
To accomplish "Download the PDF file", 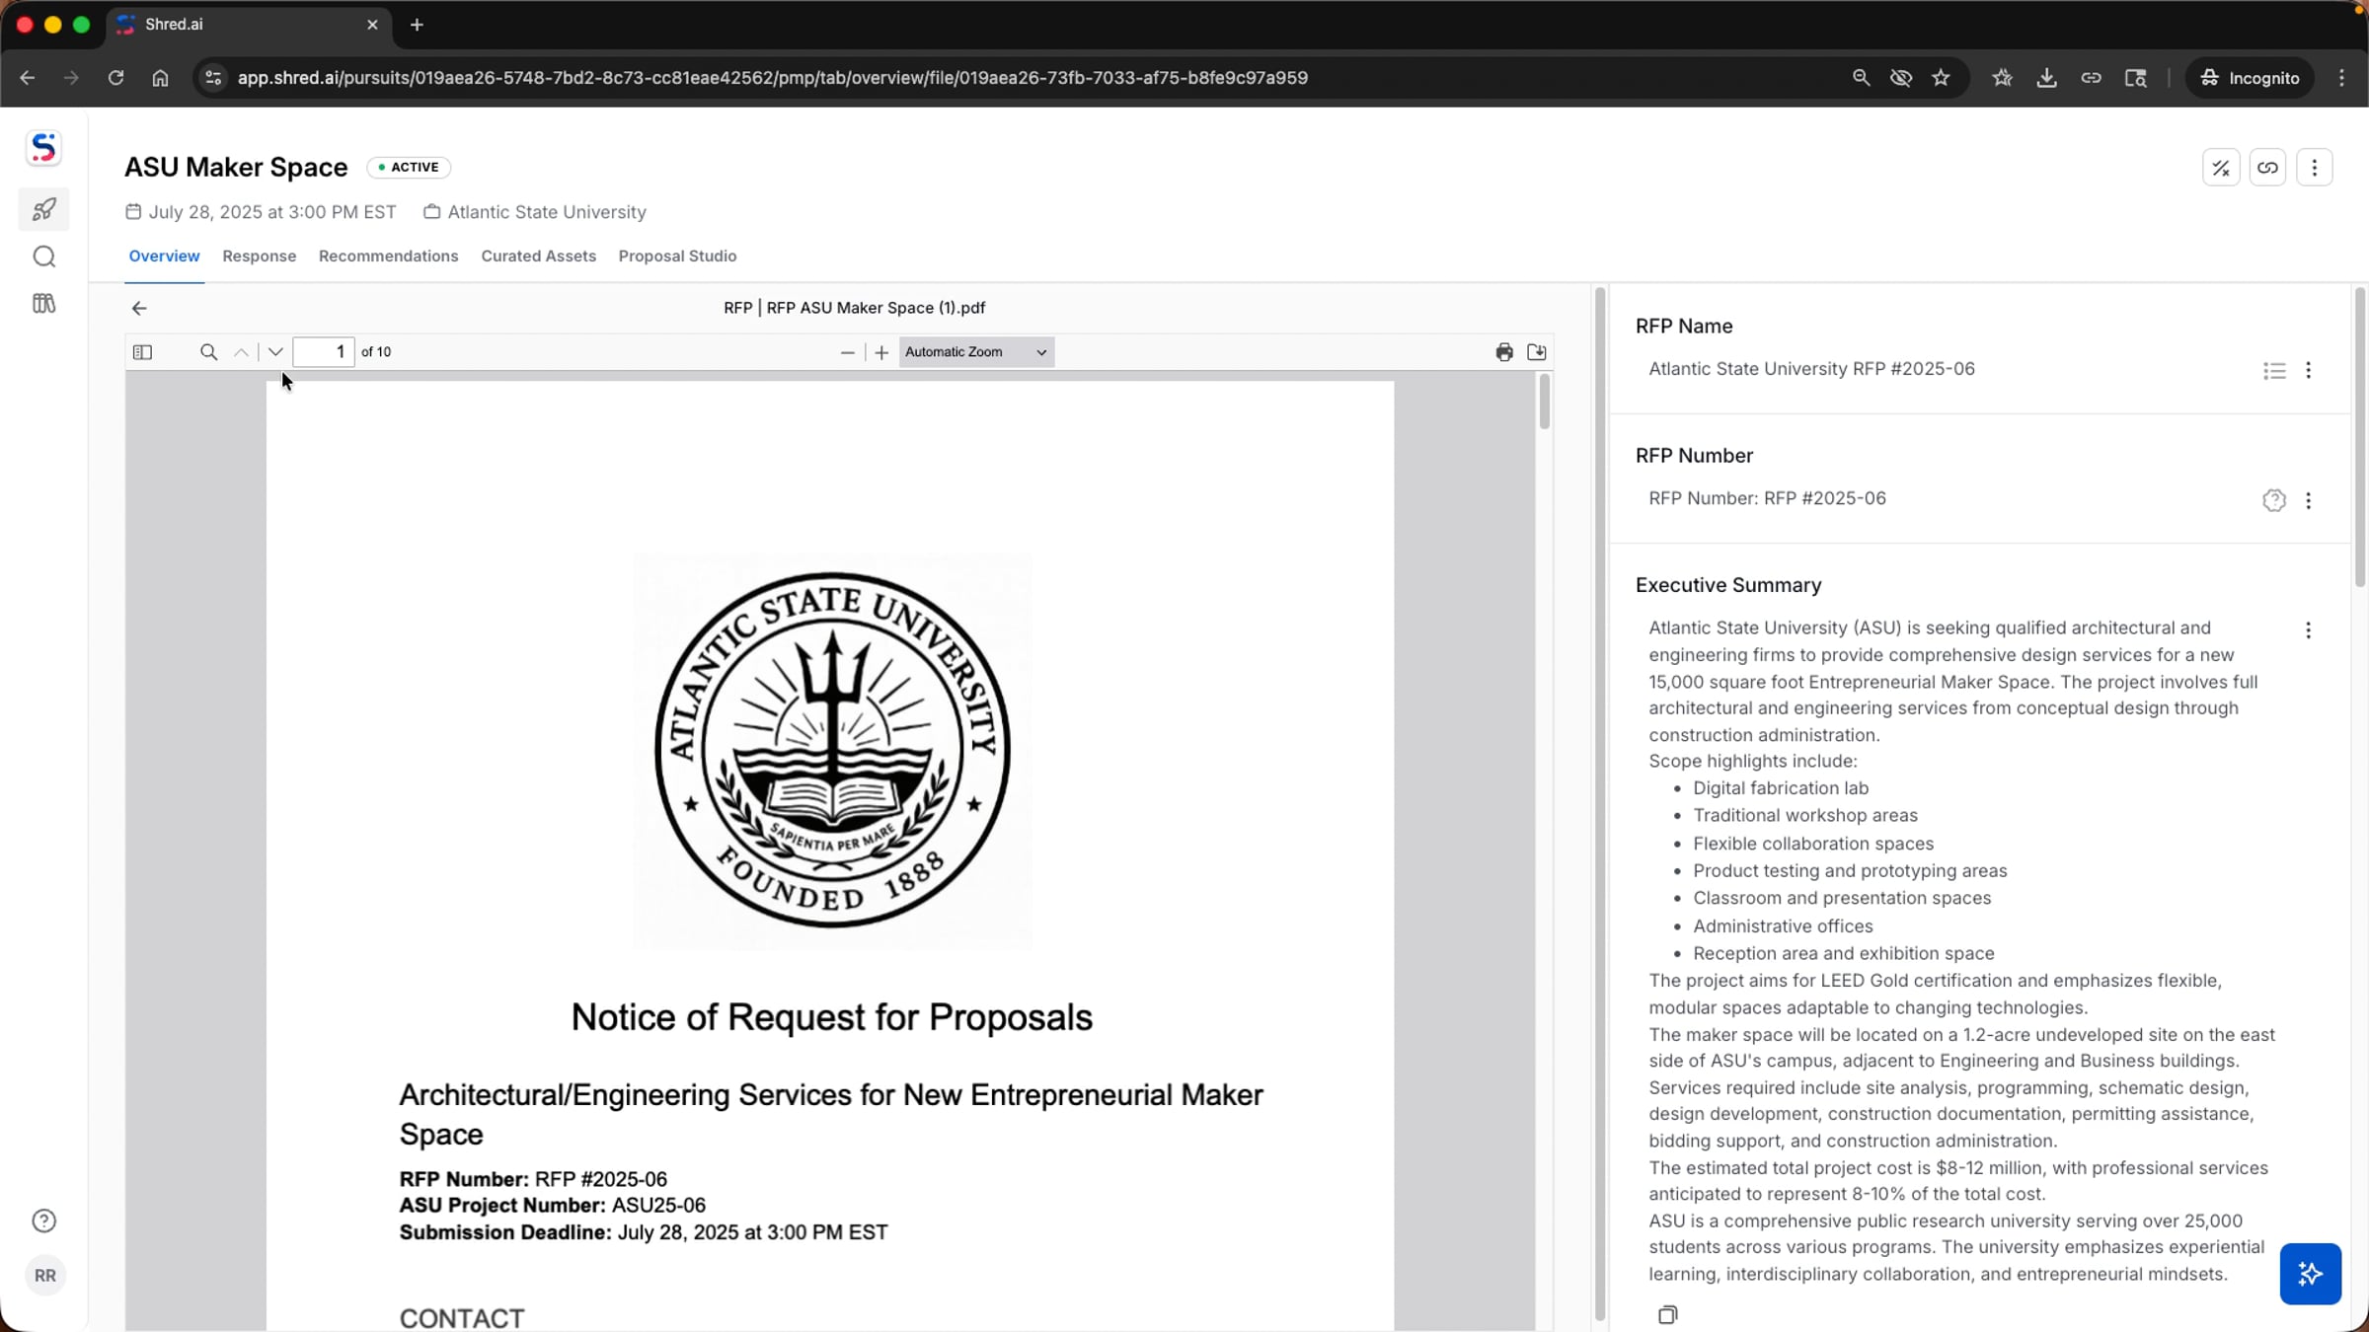I will [1537, 352].
